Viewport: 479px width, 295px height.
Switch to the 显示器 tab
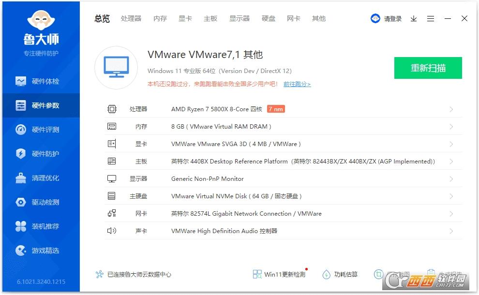pos(239,19)
